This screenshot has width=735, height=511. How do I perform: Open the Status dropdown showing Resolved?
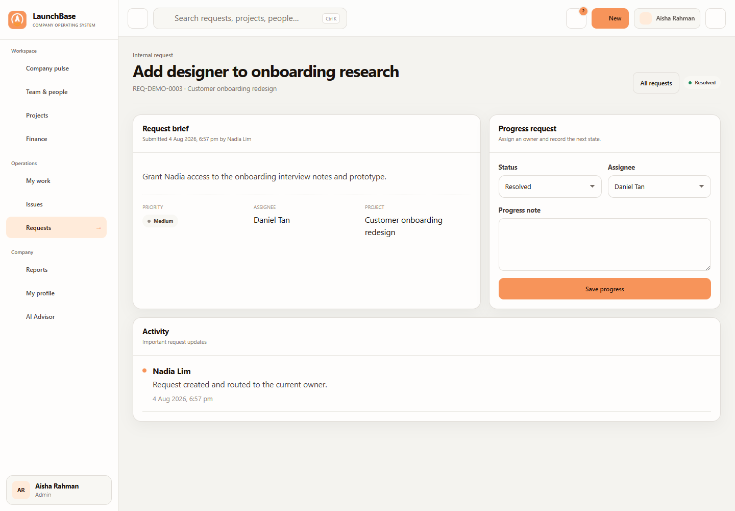550,187
